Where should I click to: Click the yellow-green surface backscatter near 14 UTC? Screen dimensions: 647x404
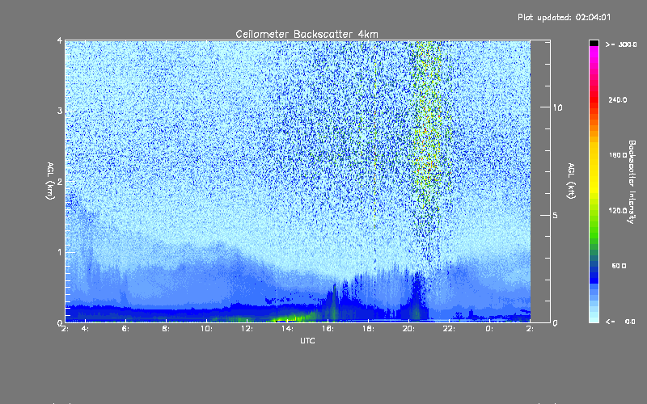pos(291,318)
